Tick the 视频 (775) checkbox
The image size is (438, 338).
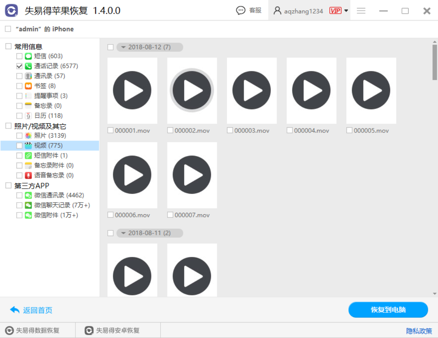coord(19,146)
